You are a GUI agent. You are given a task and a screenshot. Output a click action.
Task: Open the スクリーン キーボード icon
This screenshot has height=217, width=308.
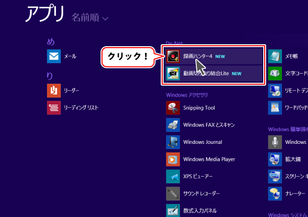275,177
